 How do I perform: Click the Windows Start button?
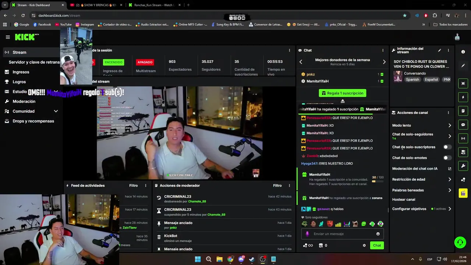pyautogui.click(x=198, y=259)
